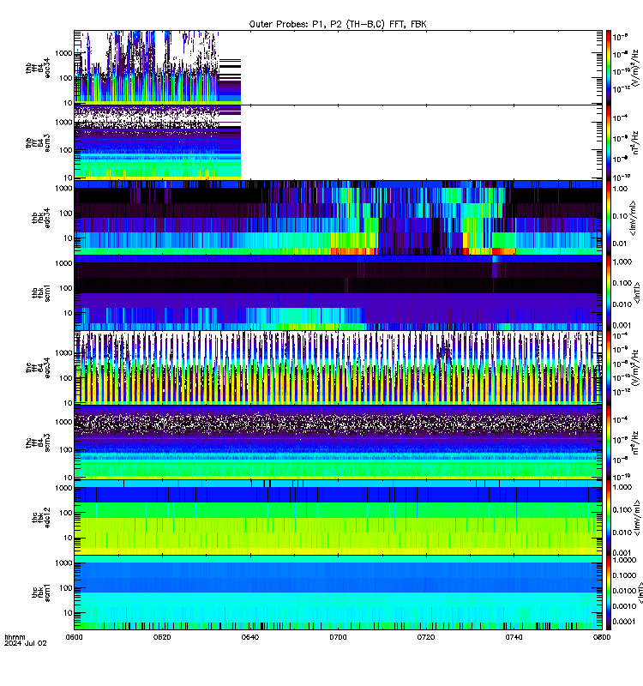Click the color bar of thb fbk edc34 panel
The height and width of the screenshot is (686, 643).
(609, 218)
